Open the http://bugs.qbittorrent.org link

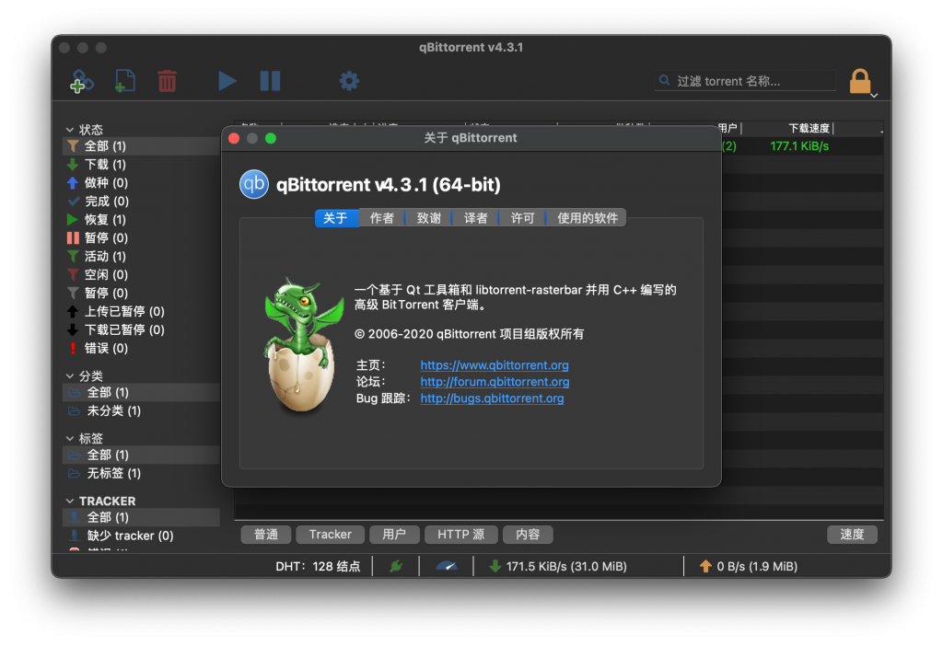coord(492,398)
